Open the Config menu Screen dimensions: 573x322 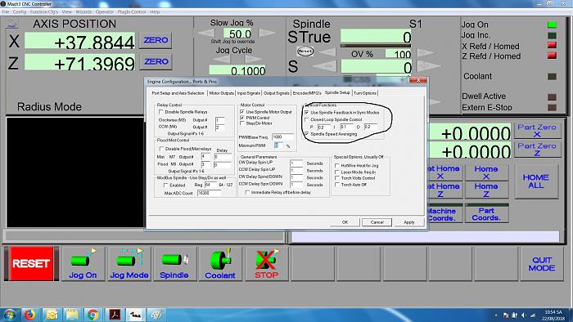[20, 12]
